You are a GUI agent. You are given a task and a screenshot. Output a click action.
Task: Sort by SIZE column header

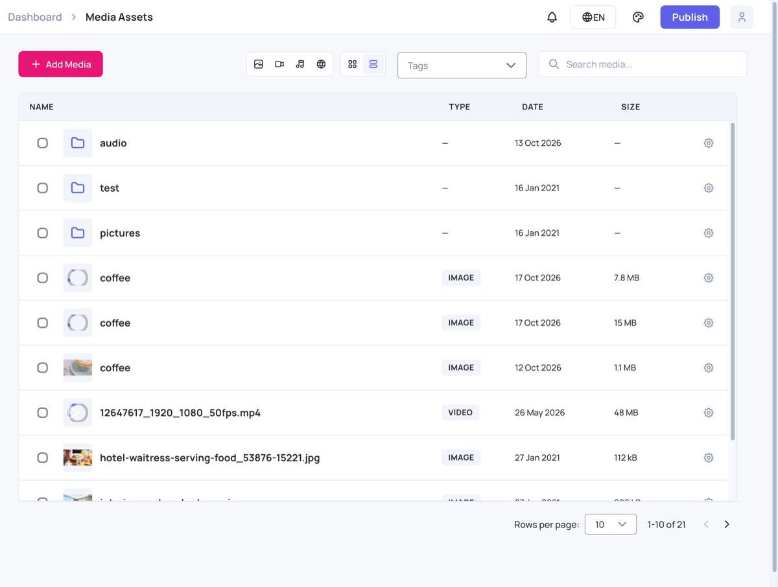630,107
